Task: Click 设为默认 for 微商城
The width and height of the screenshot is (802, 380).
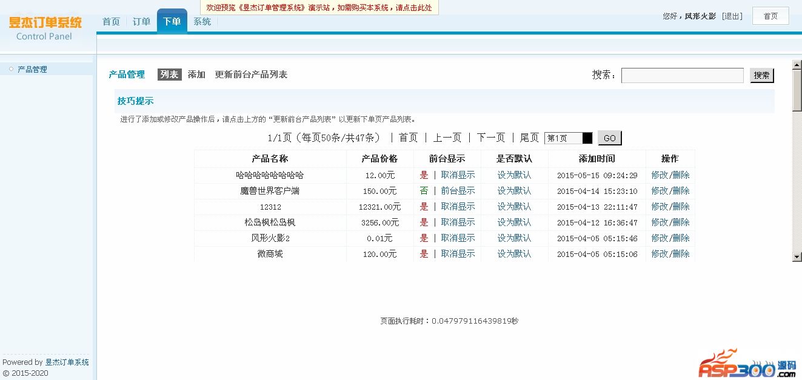Action: tap(514, 254)
